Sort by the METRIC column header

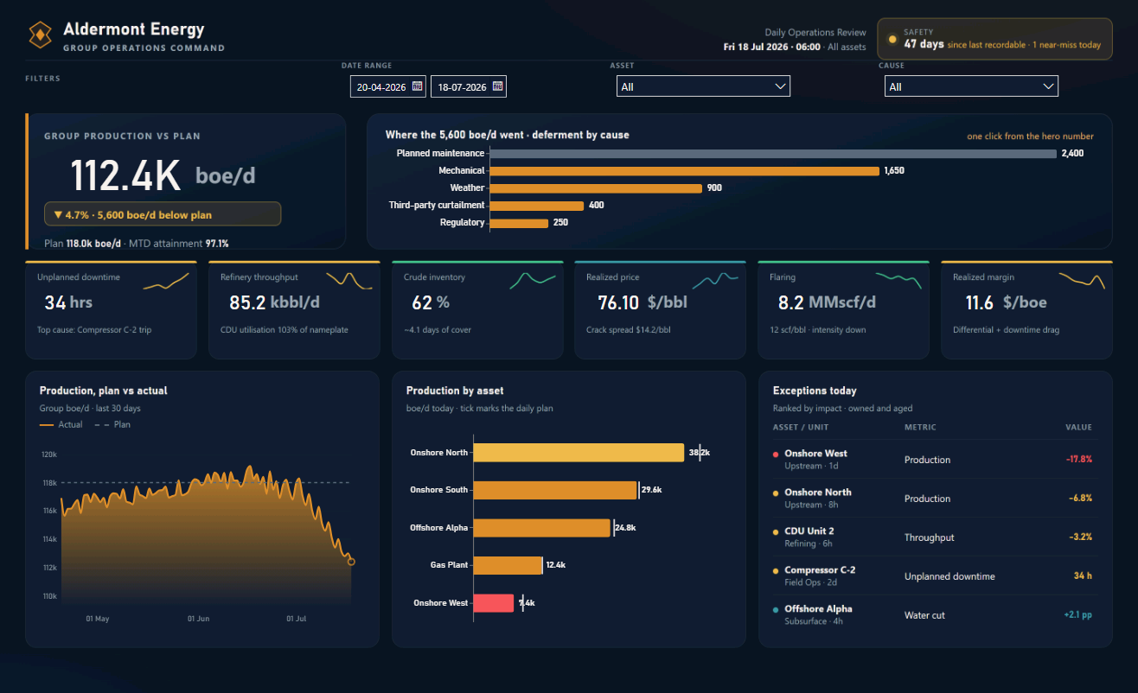pyautogui.click(x=920, y=427)
